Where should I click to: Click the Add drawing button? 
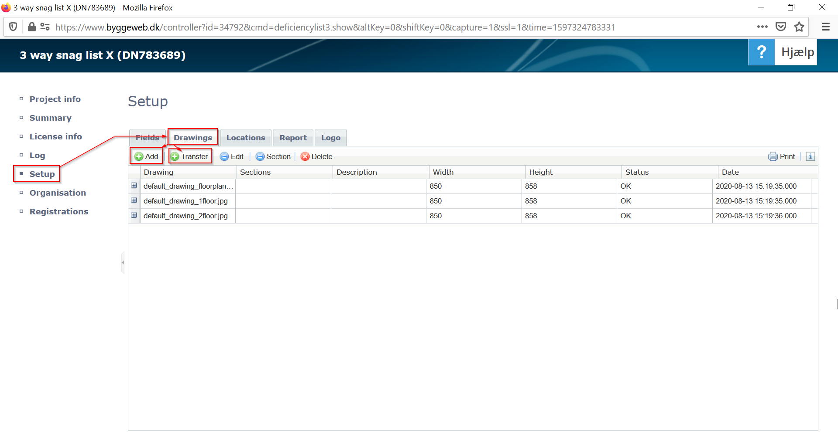(146, 156)
